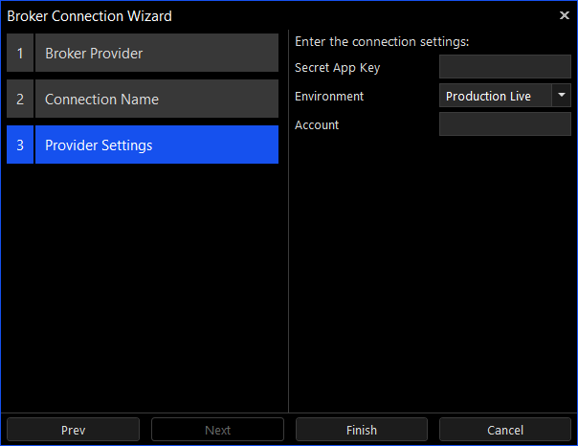Viewport: 578px width, 446px height.
Task: Complete the wizard with Finish
Action: tap(362, 430)
